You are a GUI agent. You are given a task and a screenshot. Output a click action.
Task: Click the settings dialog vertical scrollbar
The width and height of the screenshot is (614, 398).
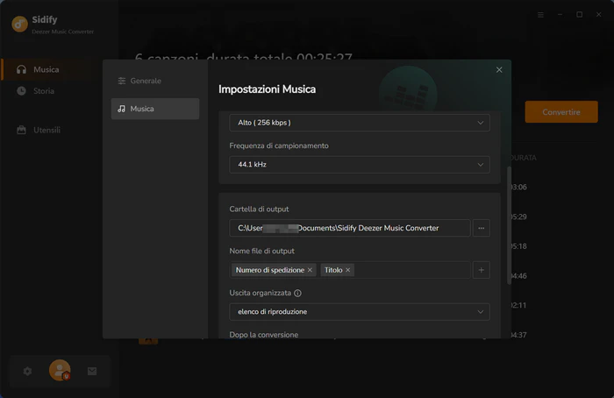(509, 225)
